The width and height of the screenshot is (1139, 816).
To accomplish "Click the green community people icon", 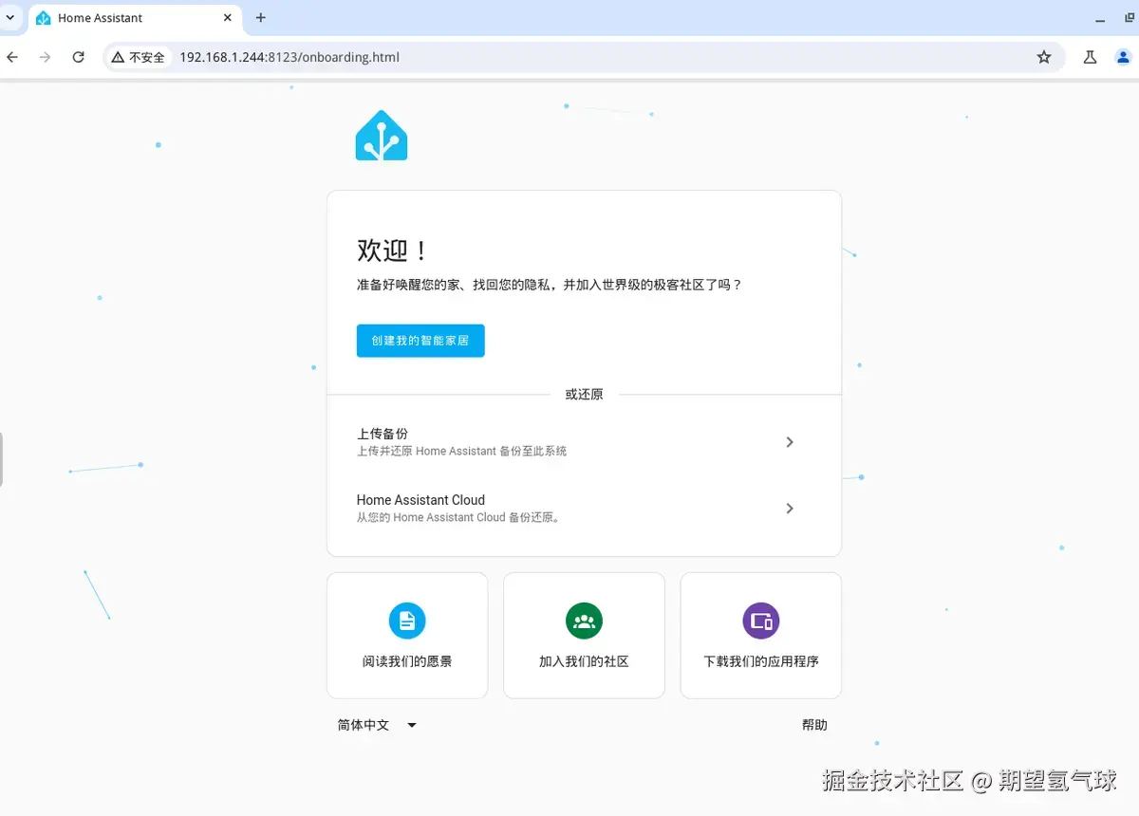I will coord(584,621).
